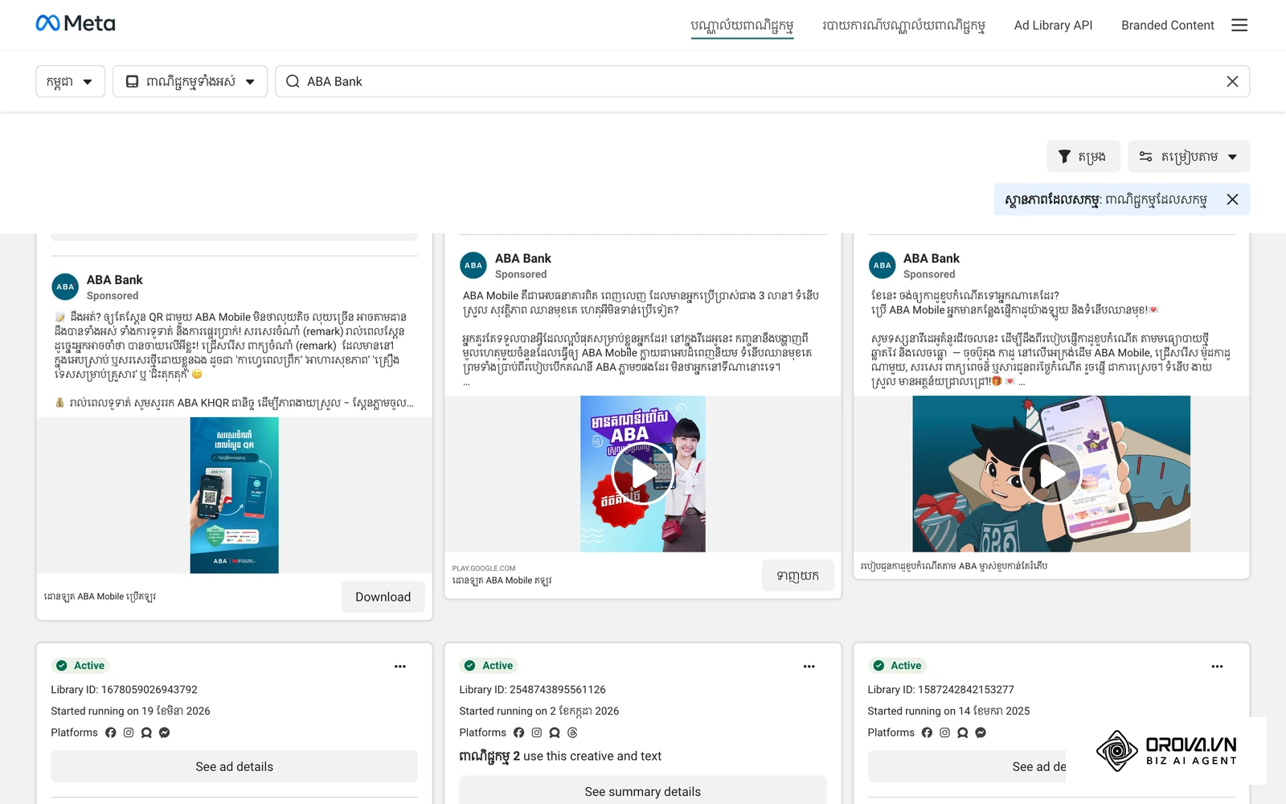Screen dimensions: 1286x804
Task: Click See ad details for ad 1678059026943792
Action: [234, 766]
